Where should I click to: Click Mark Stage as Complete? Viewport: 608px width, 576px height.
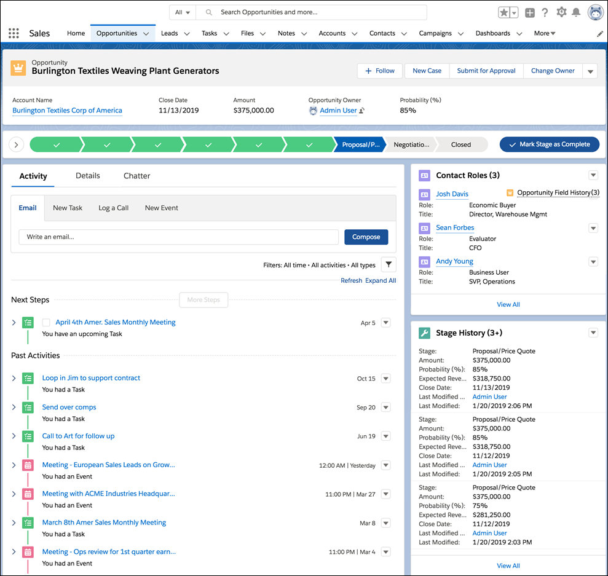(x=550, y=144)
